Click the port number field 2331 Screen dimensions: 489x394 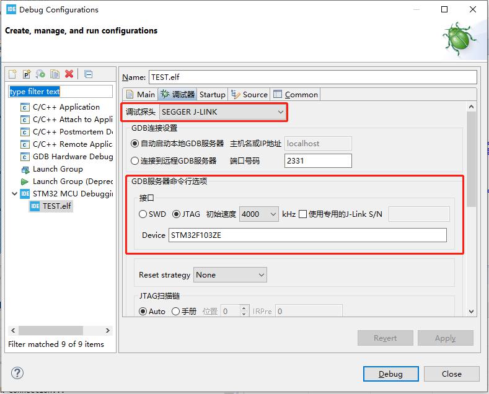click(318, 161)
